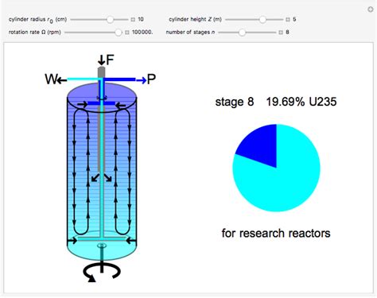This screenshot has width=377, height=298.
Task: Click the 'cylinder radius r0 (cm)' label
Action: [37, 20]
